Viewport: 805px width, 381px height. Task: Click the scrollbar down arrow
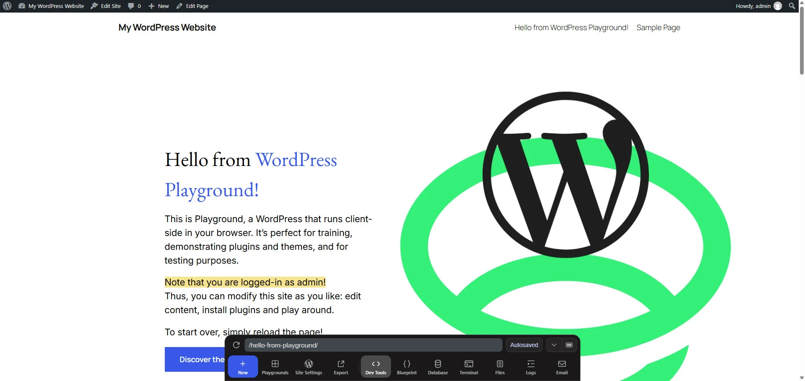point(802,378)
